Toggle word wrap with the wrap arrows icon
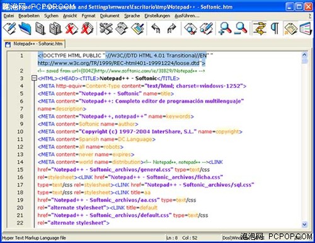This screenshot has height=243, width=315. pos(260,28)
